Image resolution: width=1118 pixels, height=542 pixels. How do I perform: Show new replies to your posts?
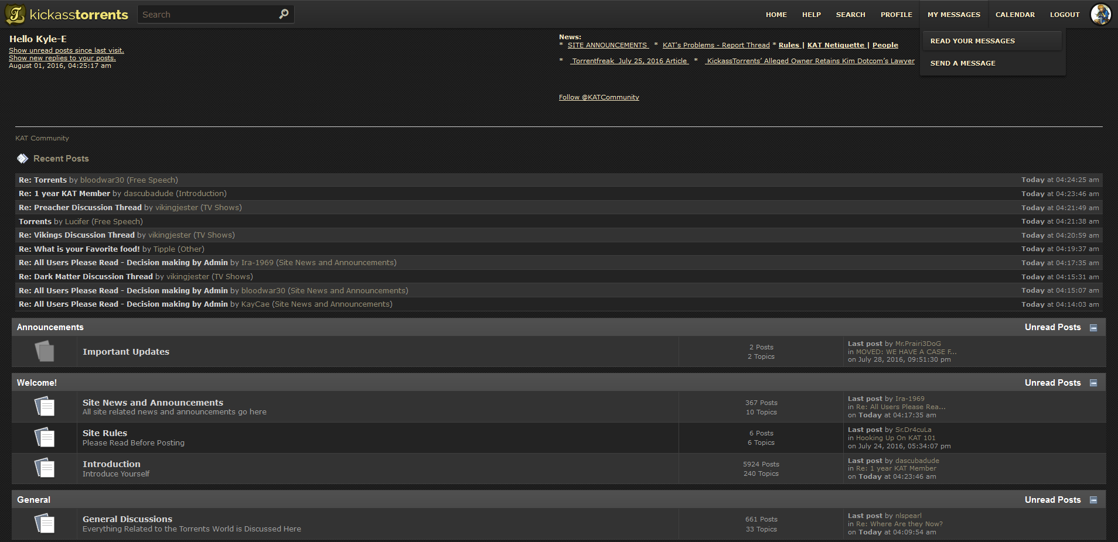tap(62, 58)
